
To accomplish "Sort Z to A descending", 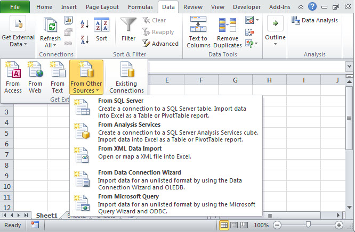I will [x=85, y=39].
